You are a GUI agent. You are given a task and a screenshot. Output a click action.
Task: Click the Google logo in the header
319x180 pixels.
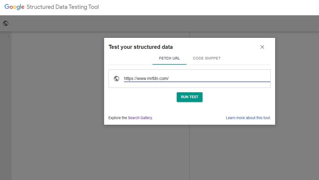[15, 7]
